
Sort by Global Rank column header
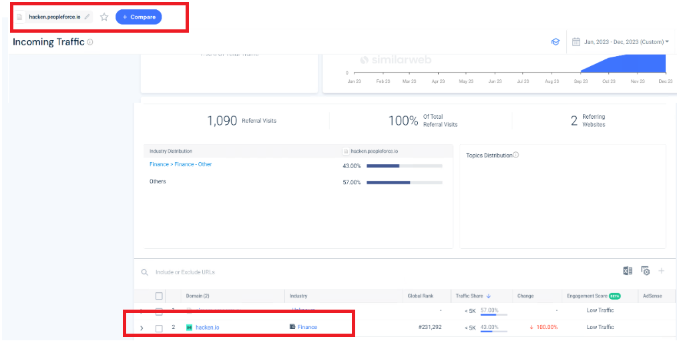point(420,296)
